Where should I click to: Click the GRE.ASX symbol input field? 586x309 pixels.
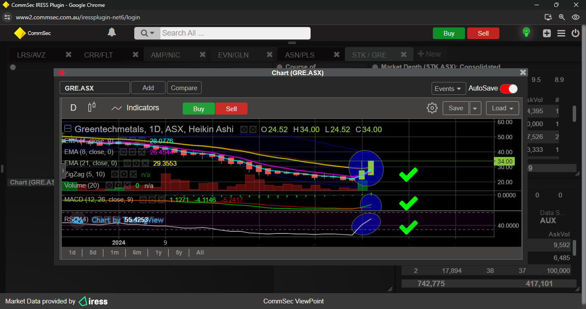click(x=94, y=88)
